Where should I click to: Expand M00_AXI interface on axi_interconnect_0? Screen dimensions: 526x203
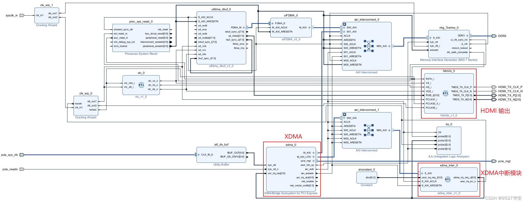point(389,46)
